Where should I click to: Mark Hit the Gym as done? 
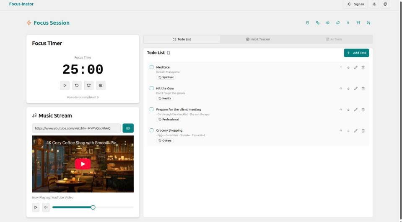152,88
